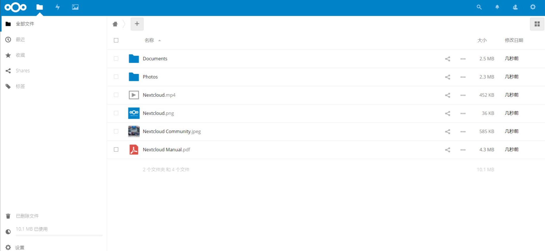Select the Nextcloud Community.jpeg checkbox
Viewport: 545px width, 251px height.
click(116, 131)
